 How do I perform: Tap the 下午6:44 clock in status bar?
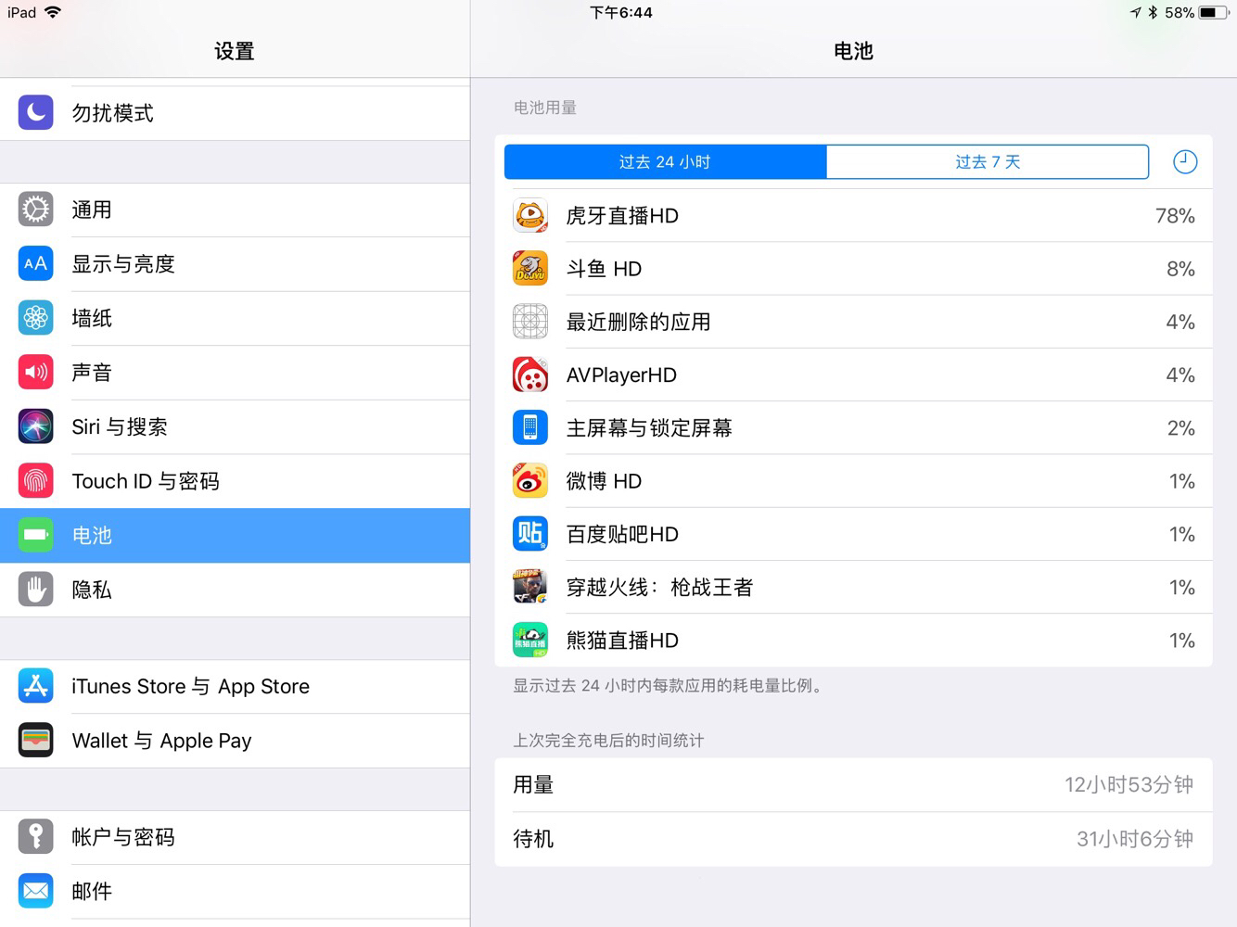click(621, 13)
